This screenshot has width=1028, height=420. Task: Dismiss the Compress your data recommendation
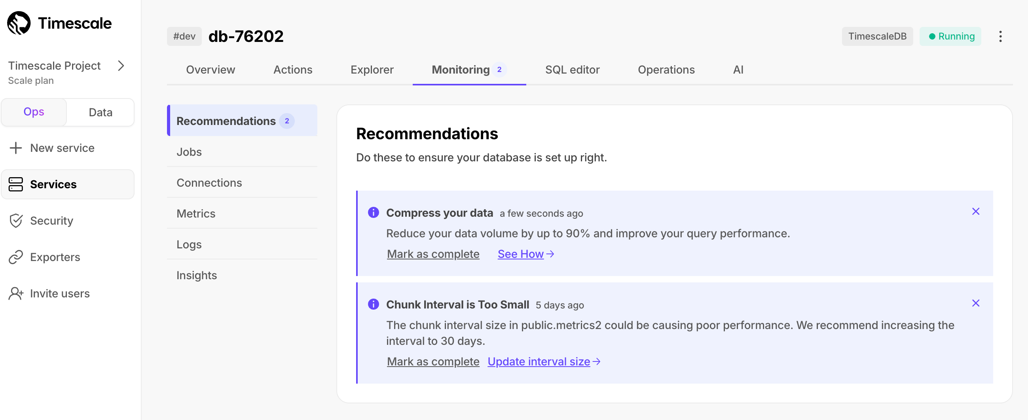coord(975,212)
